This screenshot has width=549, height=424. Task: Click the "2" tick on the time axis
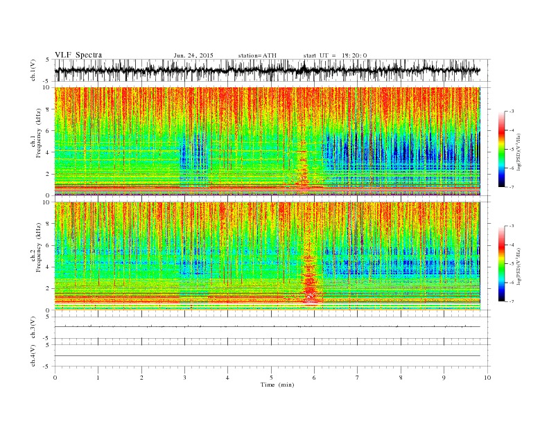(141, 378)
